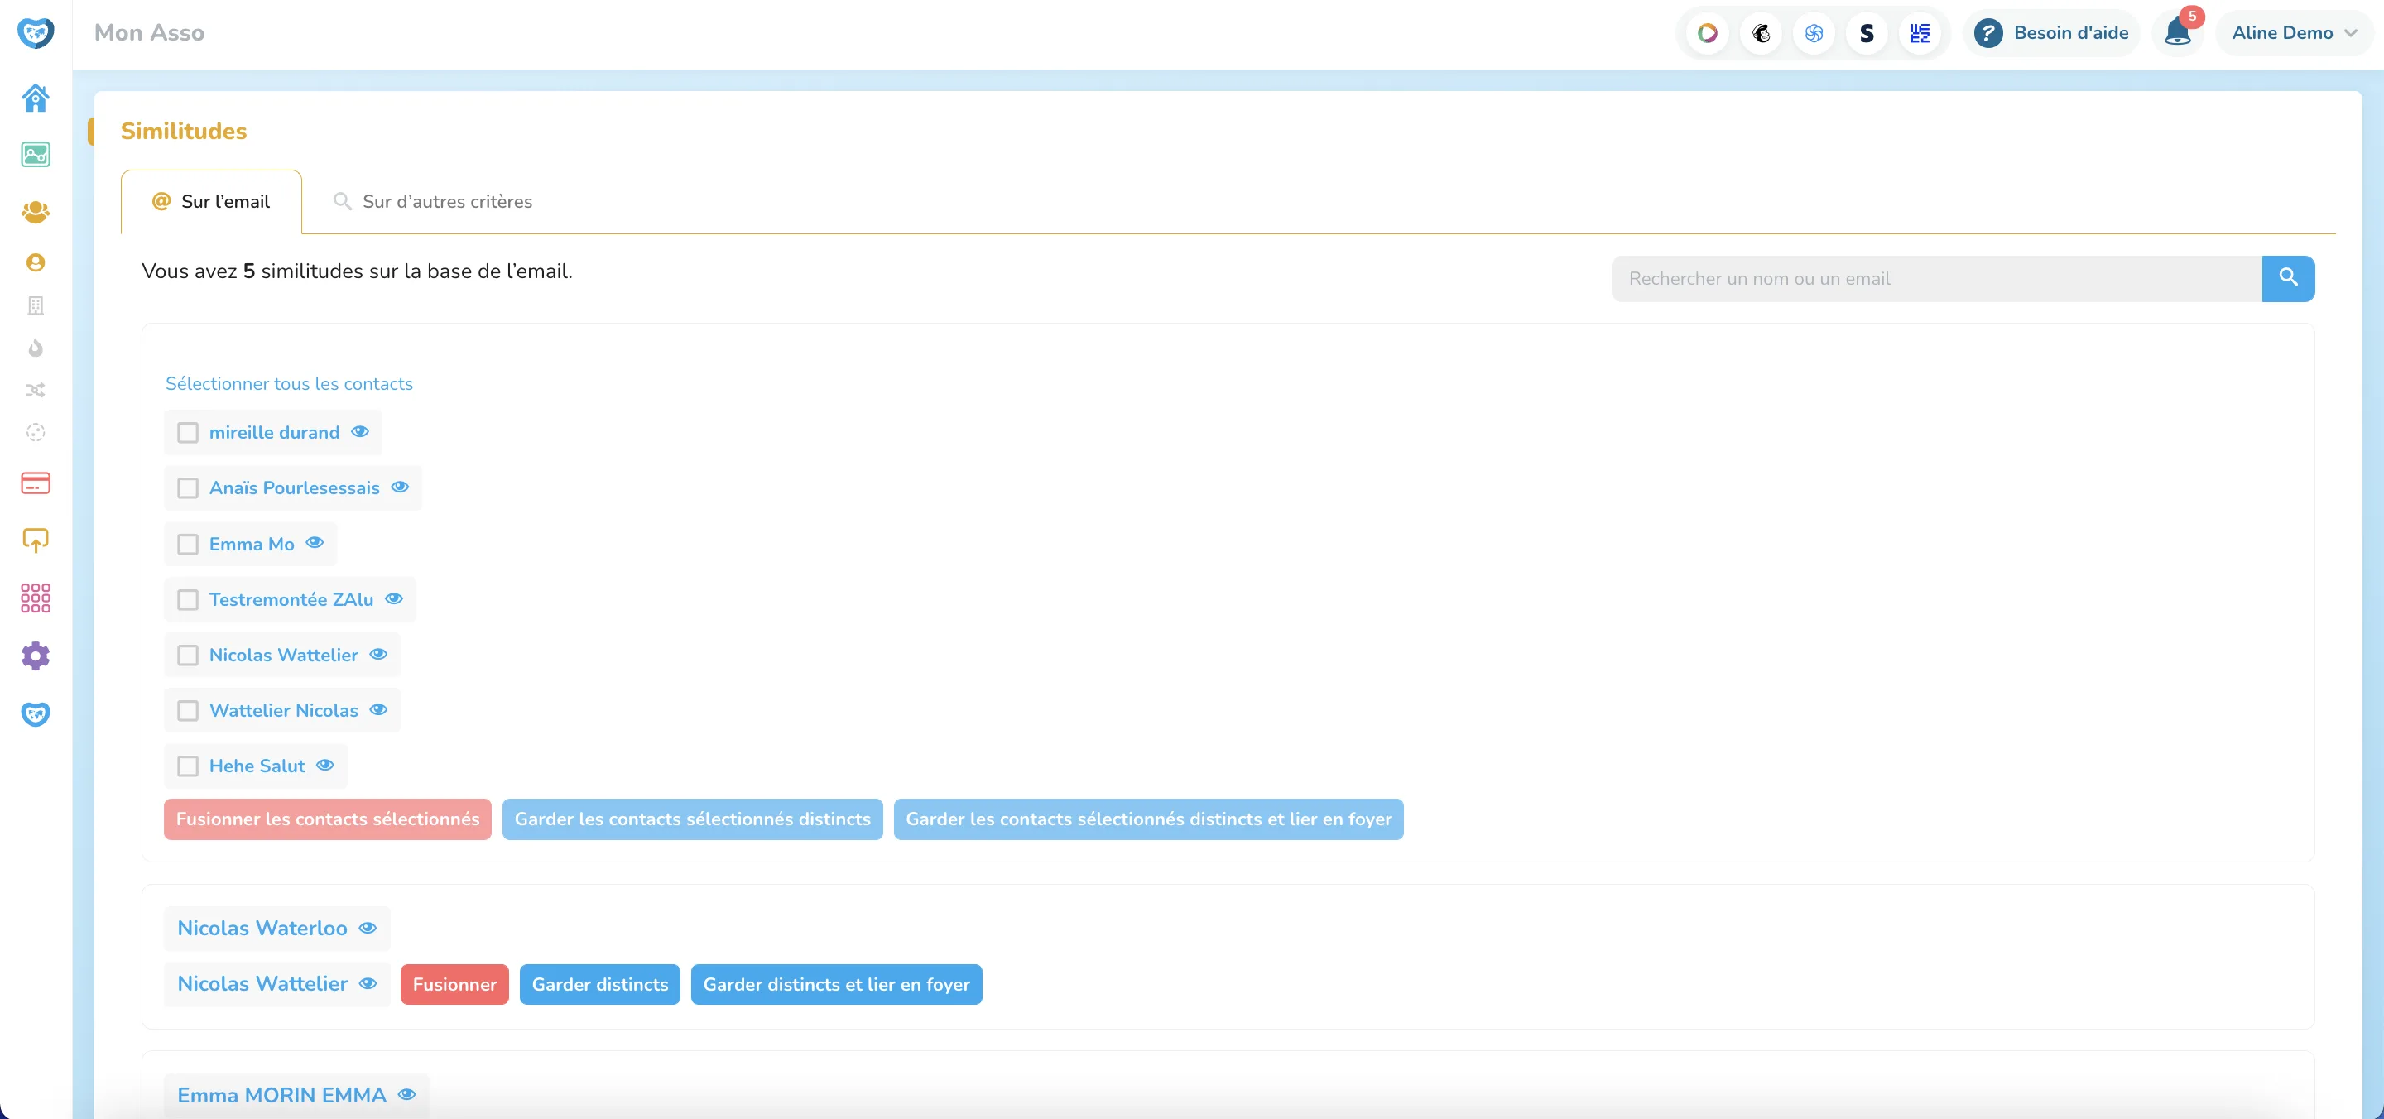Open the Emma MORIN EMMA contact link
The width and height of the screenshot is (2384, 1119).
pyautogui.click(x=281, y=1096)
